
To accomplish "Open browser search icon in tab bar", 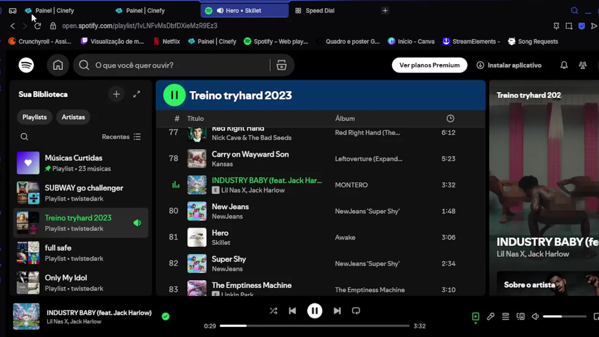I will 574,10.
